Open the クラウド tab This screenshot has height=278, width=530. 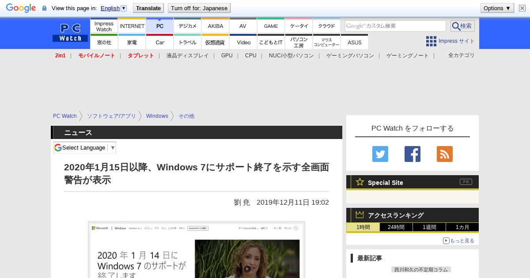click(326, 26)
